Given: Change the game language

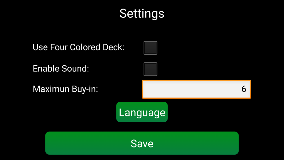Looking at the screenshot, I should (142, 112).
